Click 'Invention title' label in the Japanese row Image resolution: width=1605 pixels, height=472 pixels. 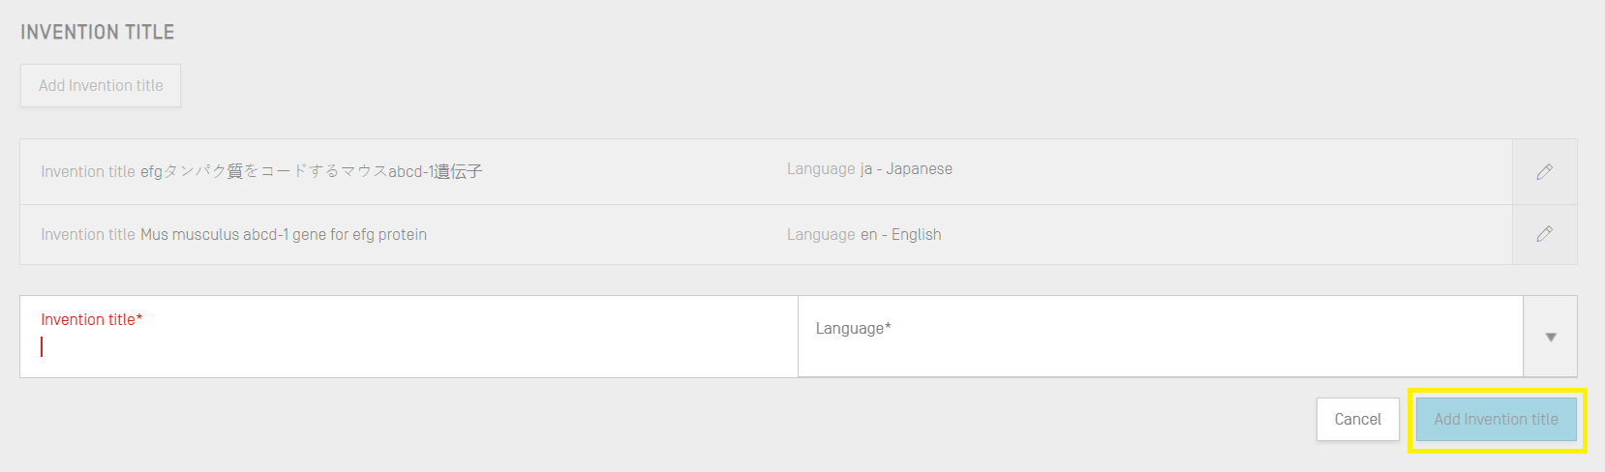tap(87, 171)
